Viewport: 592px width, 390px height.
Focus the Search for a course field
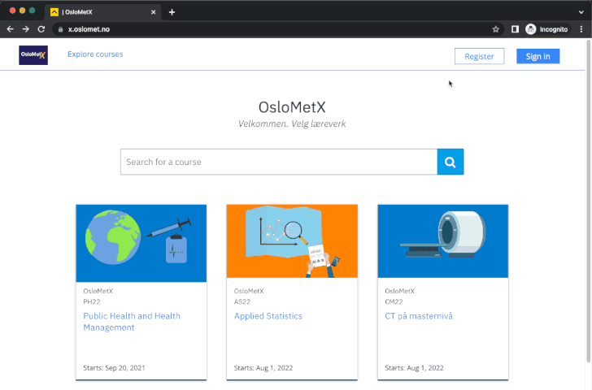tap(279, 162)
